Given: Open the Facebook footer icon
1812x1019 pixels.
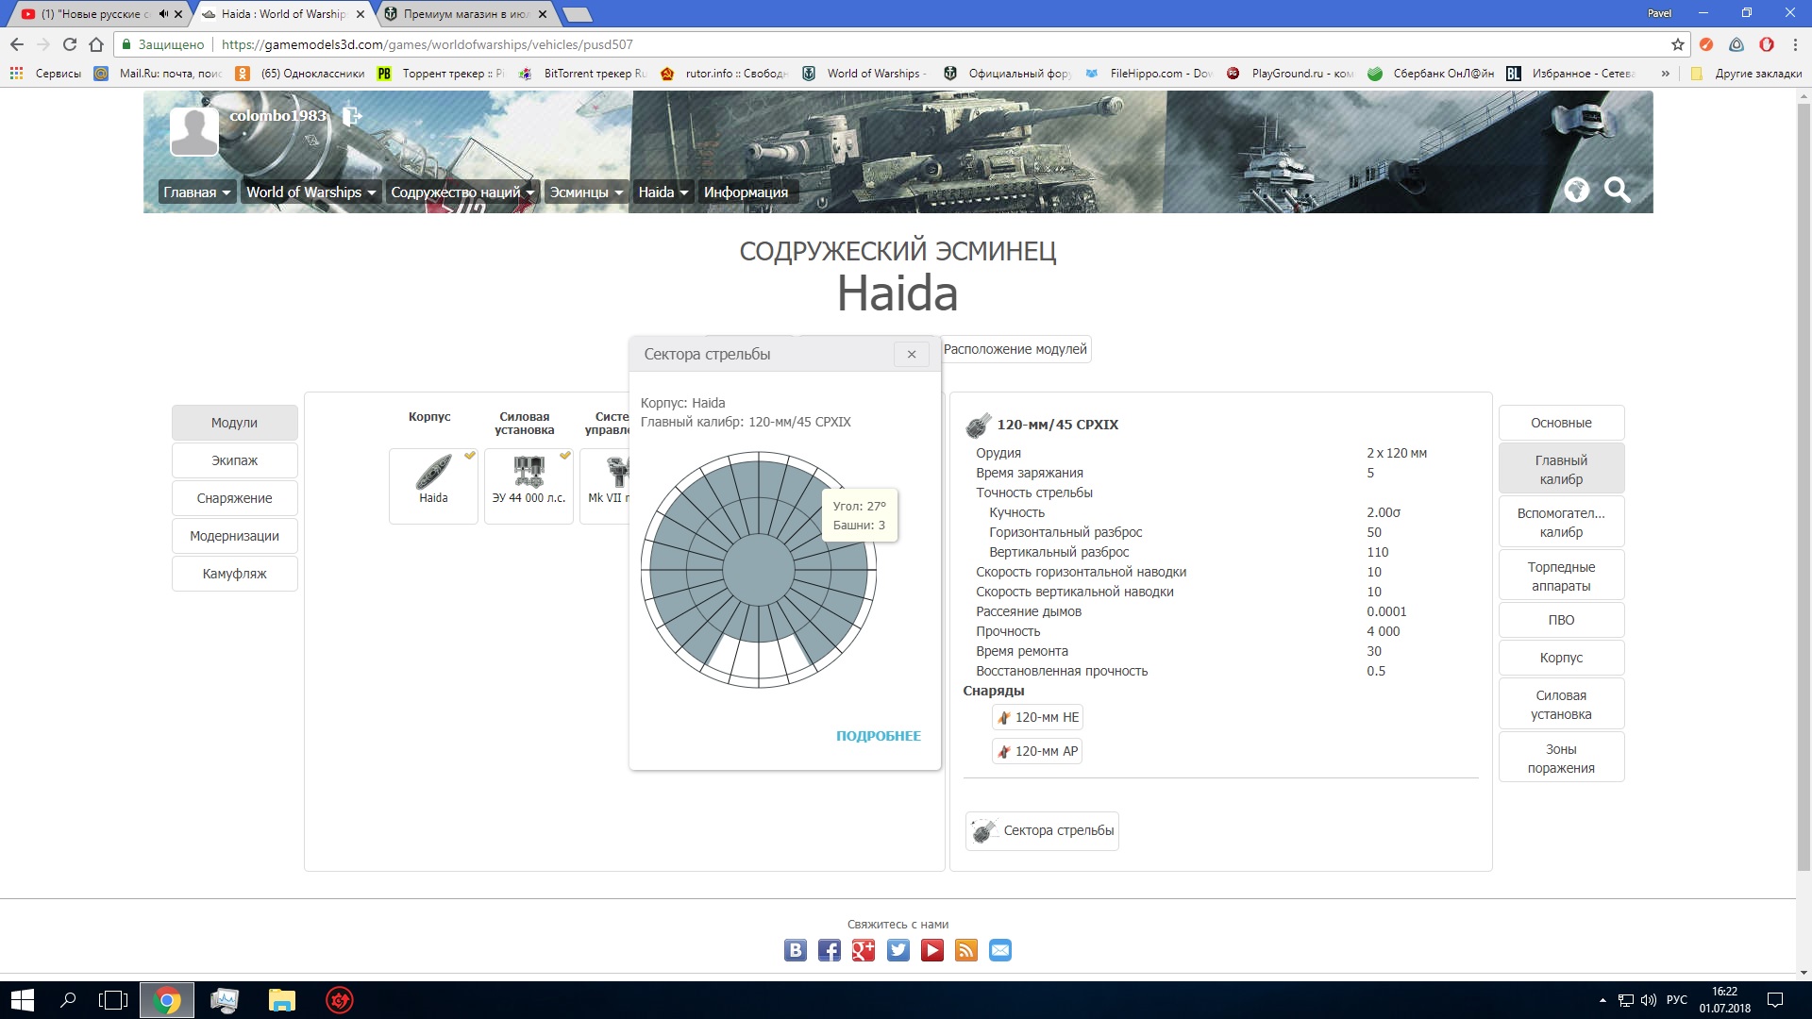Looking at the screenshot, I should point(830,950).
